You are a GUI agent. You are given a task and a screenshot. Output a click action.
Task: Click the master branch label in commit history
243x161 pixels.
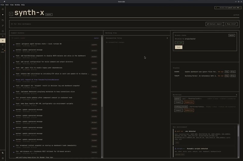[96, 38]
